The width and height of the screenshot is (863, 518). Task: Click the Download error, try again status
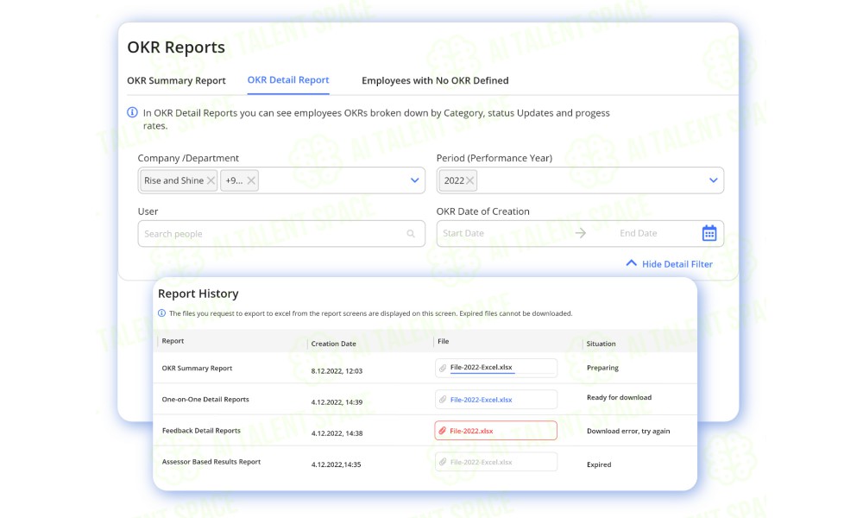pos(628,431)
